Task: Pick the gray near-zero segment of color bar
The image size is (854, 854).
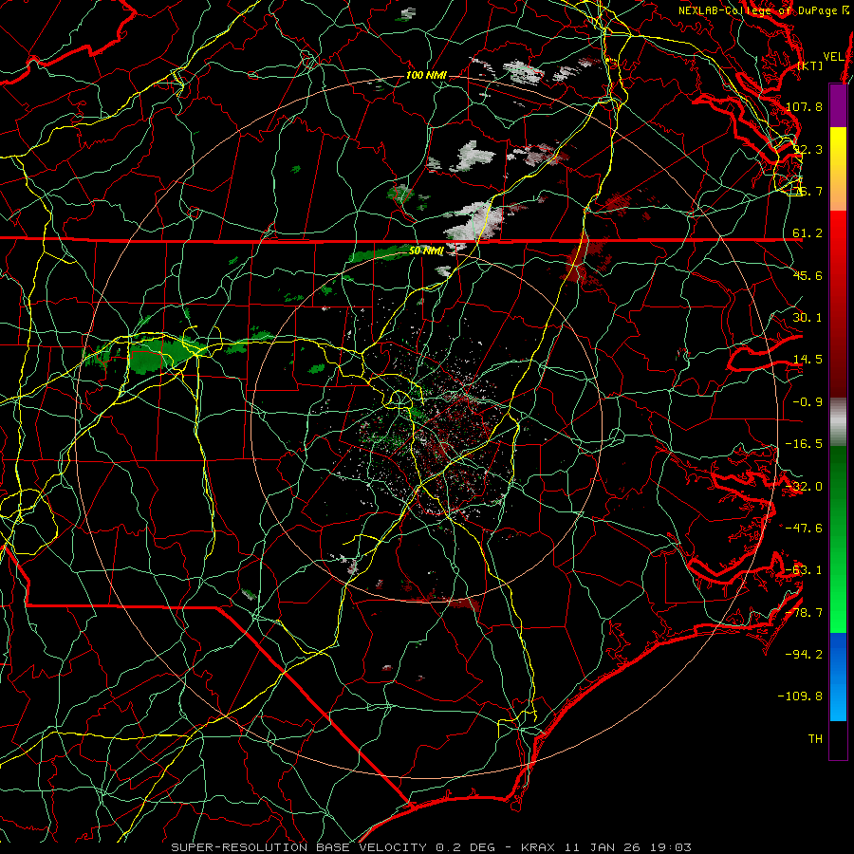Action: click(x=838, y=422)
